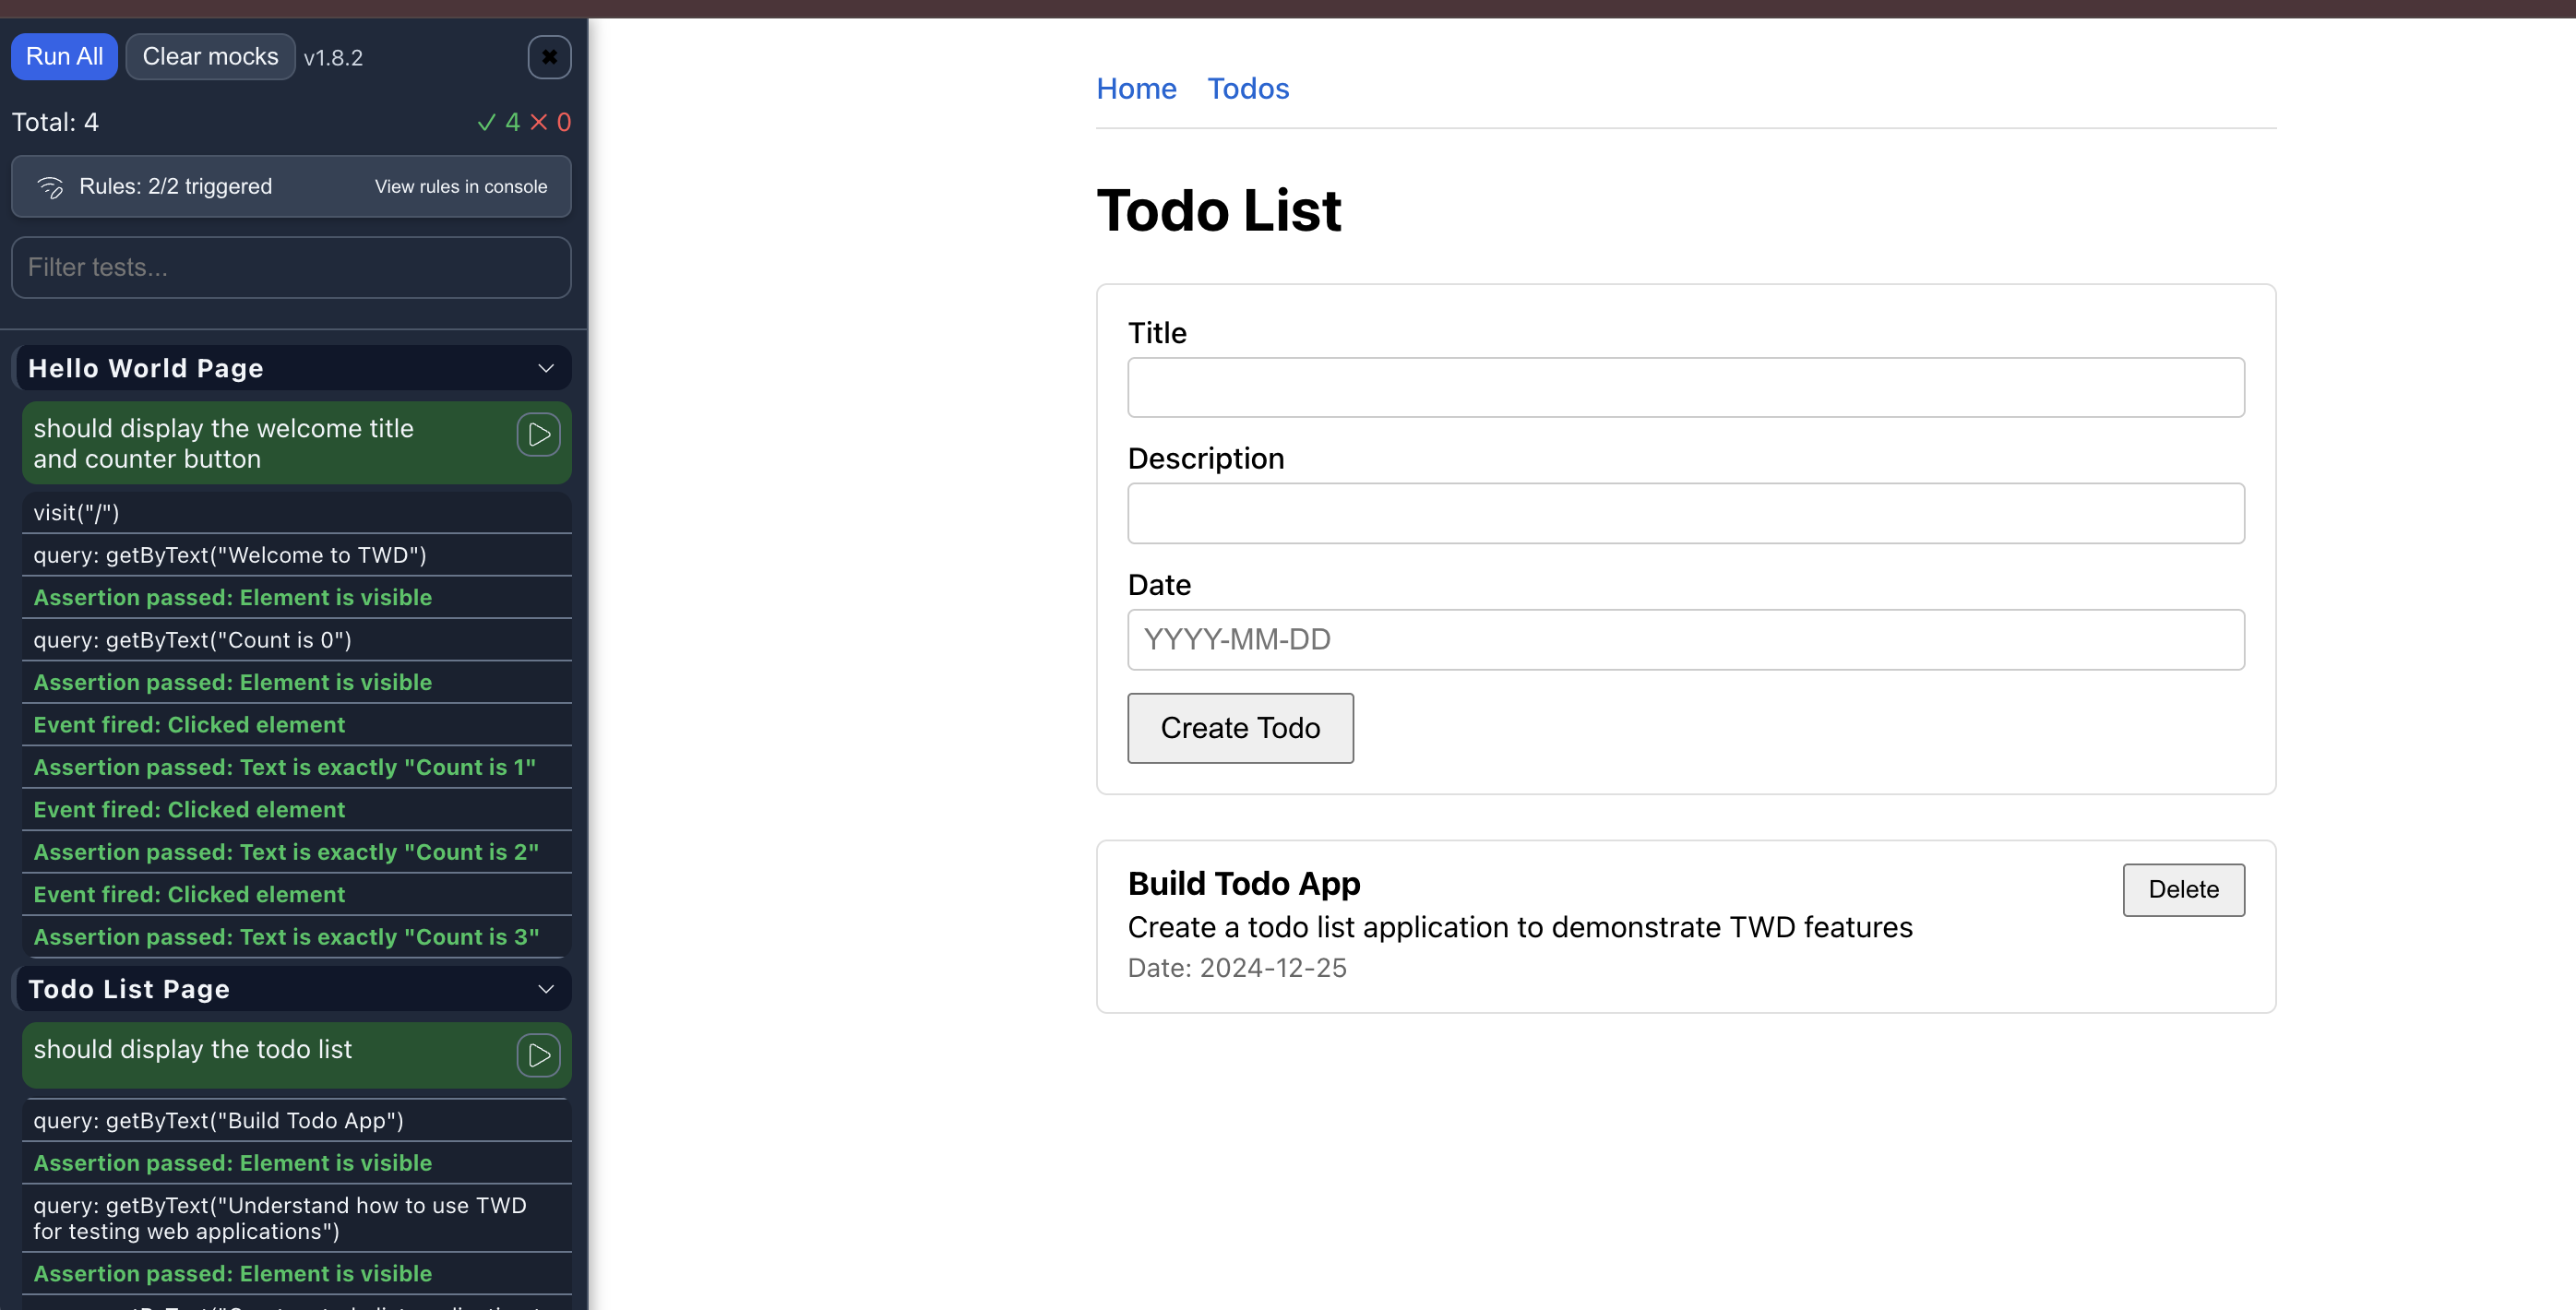Click Run All button

(x=64, y=56)
